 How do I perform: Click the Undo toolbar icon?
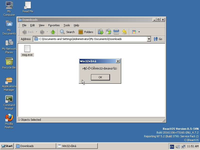coord(124,32)
